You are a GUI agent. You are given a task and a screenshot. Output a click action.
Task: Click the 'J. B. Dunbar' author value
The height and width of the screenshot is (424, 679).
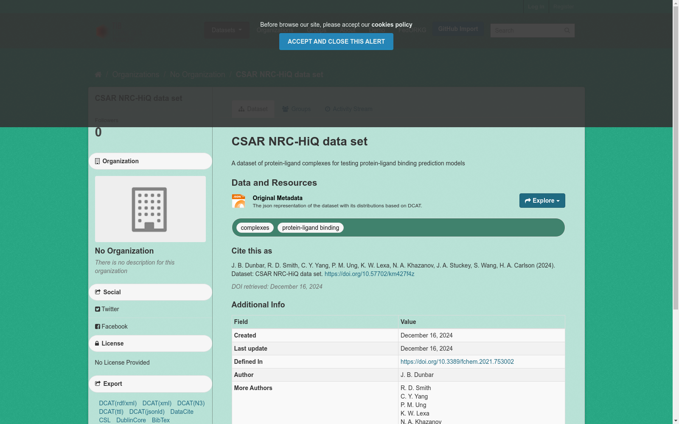coord(417,375)
